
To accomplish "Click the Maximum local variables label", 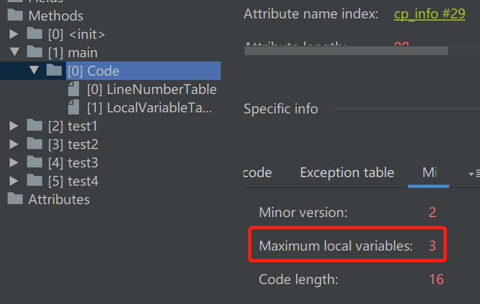I will point(336,246).
